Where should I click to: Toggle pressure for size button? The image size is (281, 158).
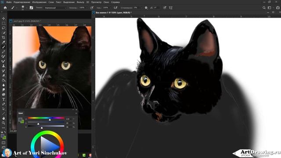click(165, 8)
